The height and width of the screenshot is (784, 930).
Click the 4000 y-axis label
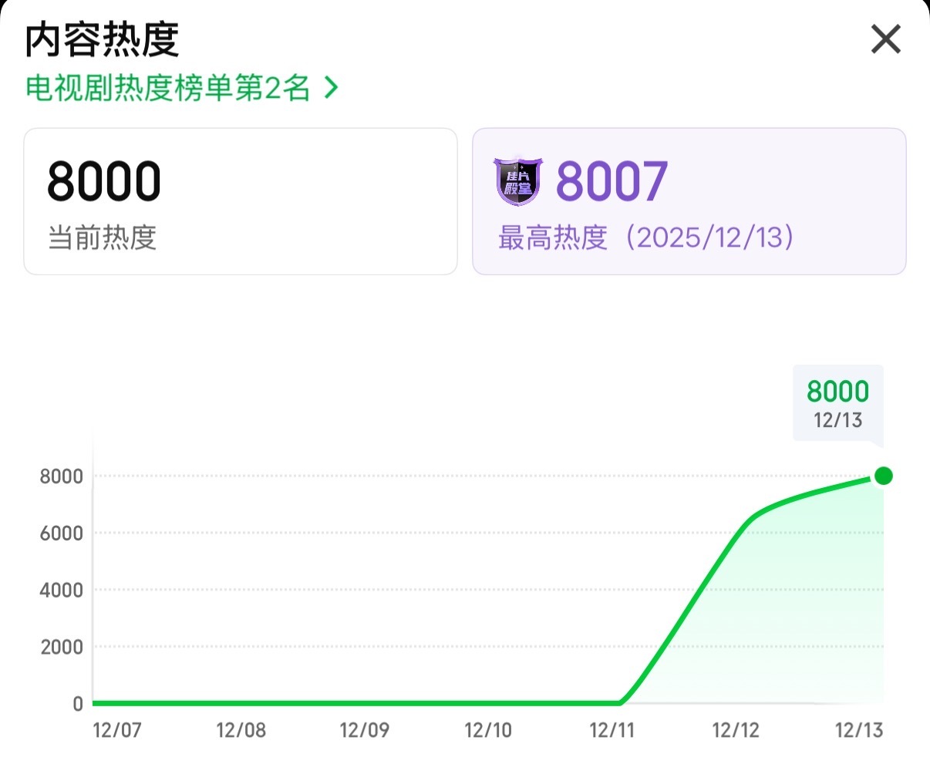[62, 591]
